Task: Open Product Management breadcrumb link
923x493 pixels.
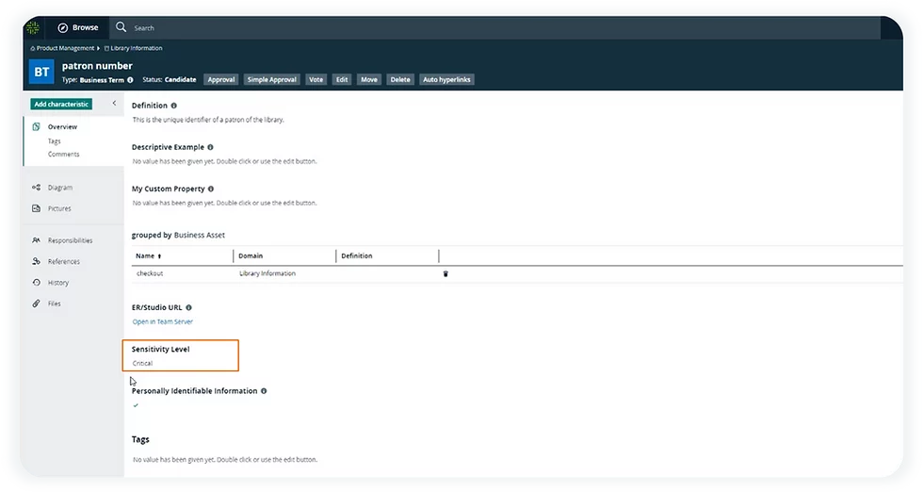Action: [x=65, y=48]
